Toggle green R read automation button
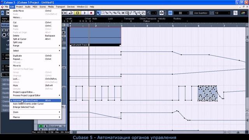This screenshot has height=140, width=249. 41,126
